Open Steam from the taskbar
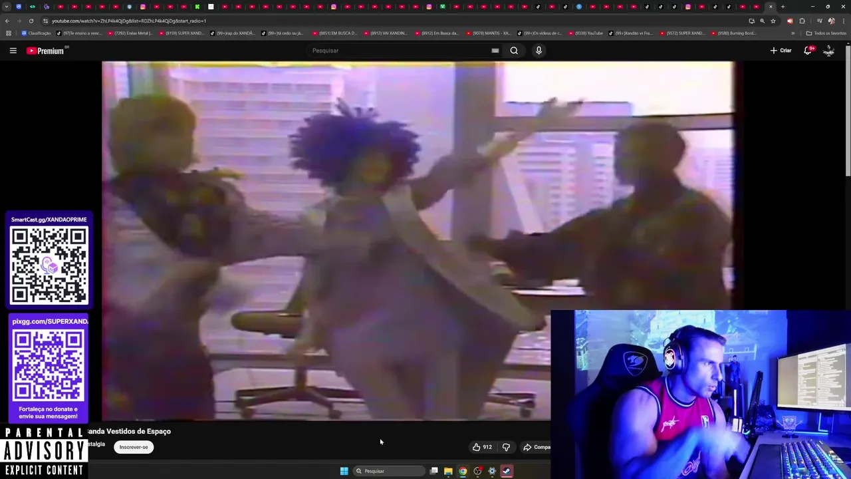Viewport: 851px width, 479px height. click(506, 471)
